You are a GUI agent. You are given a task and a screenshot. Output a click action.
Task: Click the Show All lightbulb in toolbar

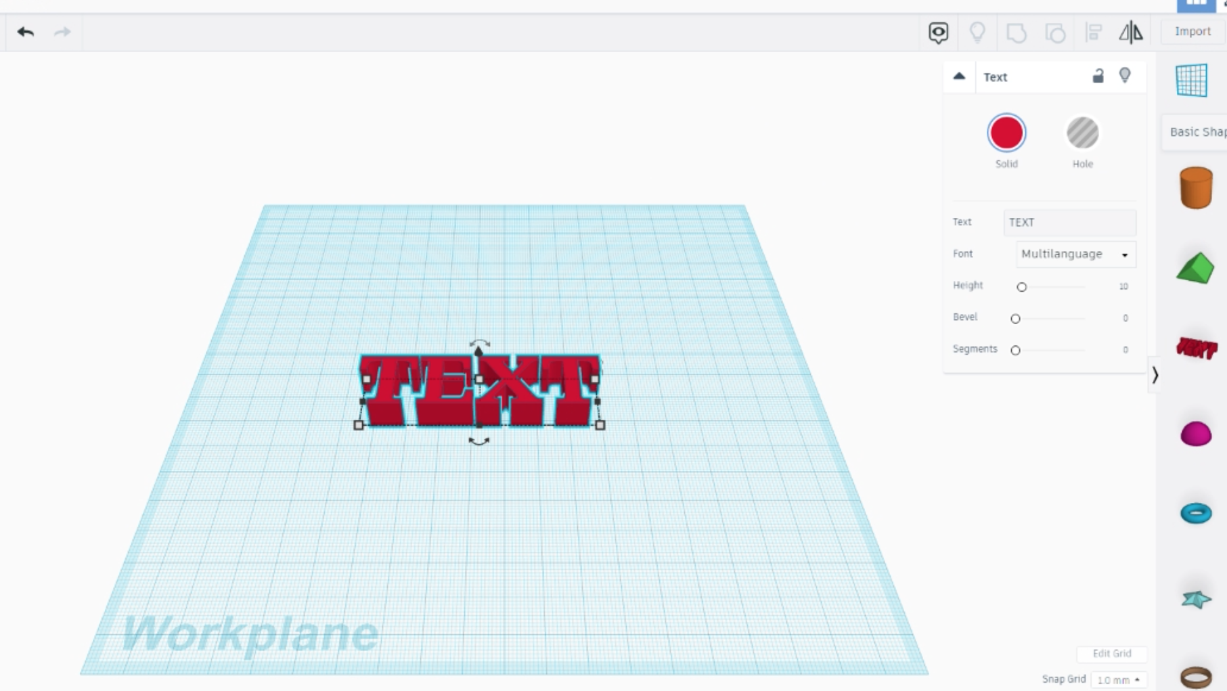tap(977, 32)
